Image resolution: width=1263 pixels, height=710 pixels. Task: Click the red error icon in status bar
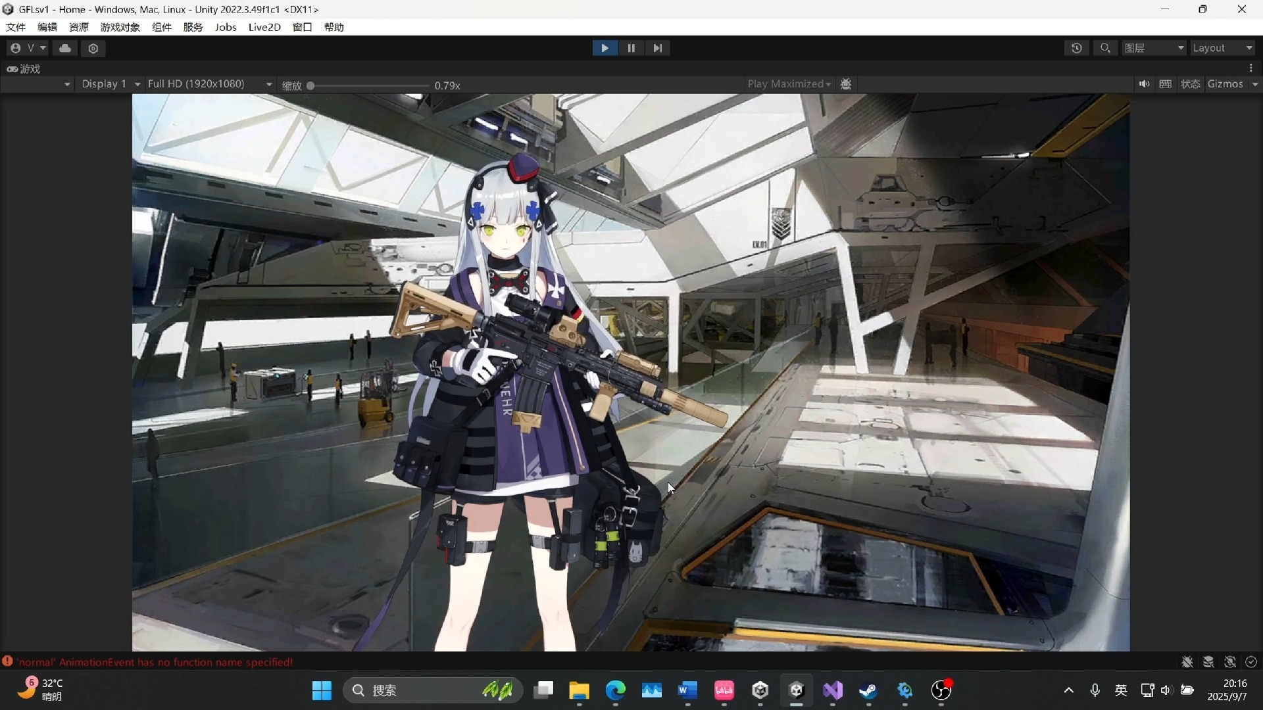pyautogui.click(x=7, y=661)
